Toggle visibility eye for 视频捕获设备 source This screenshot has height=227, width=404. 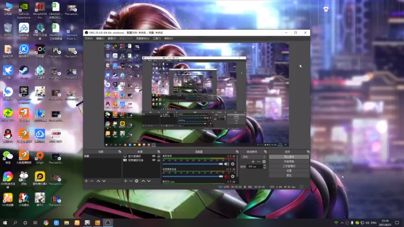coord(154,160)
